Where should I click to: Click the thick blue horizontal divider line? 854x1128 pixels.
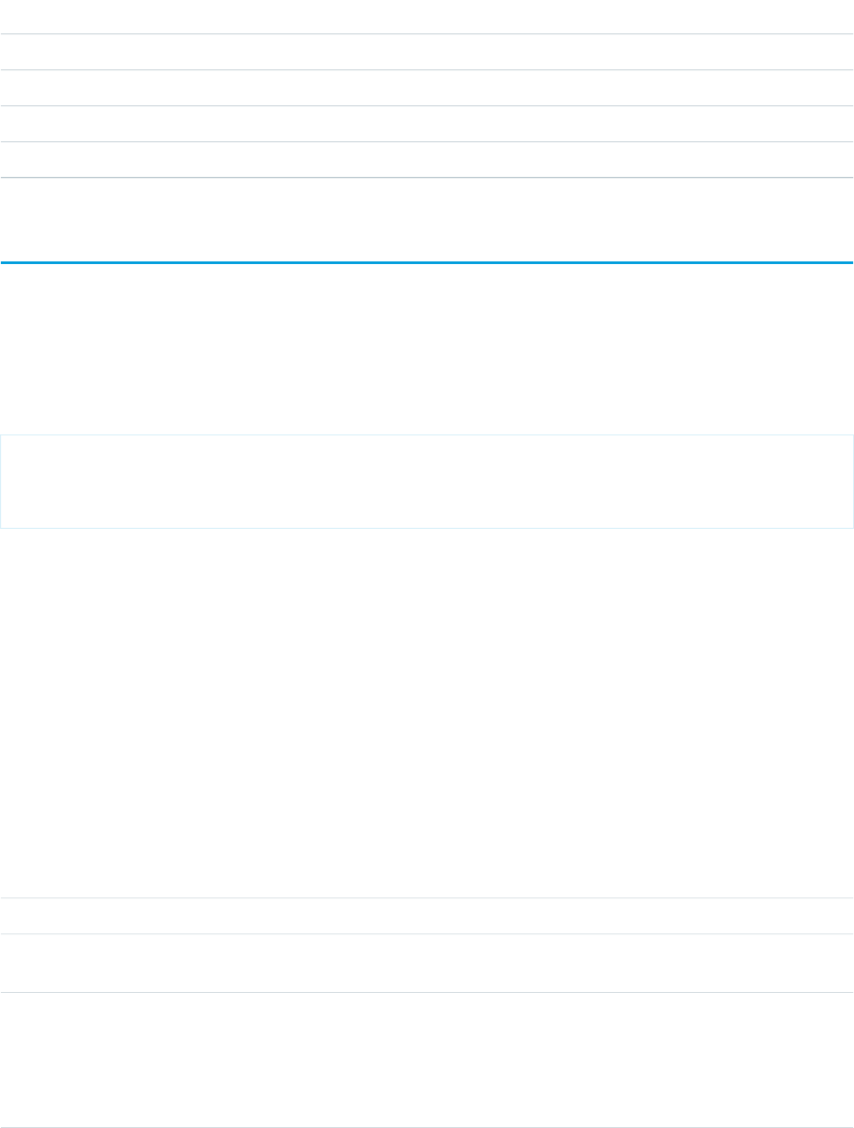click(426, 262)
